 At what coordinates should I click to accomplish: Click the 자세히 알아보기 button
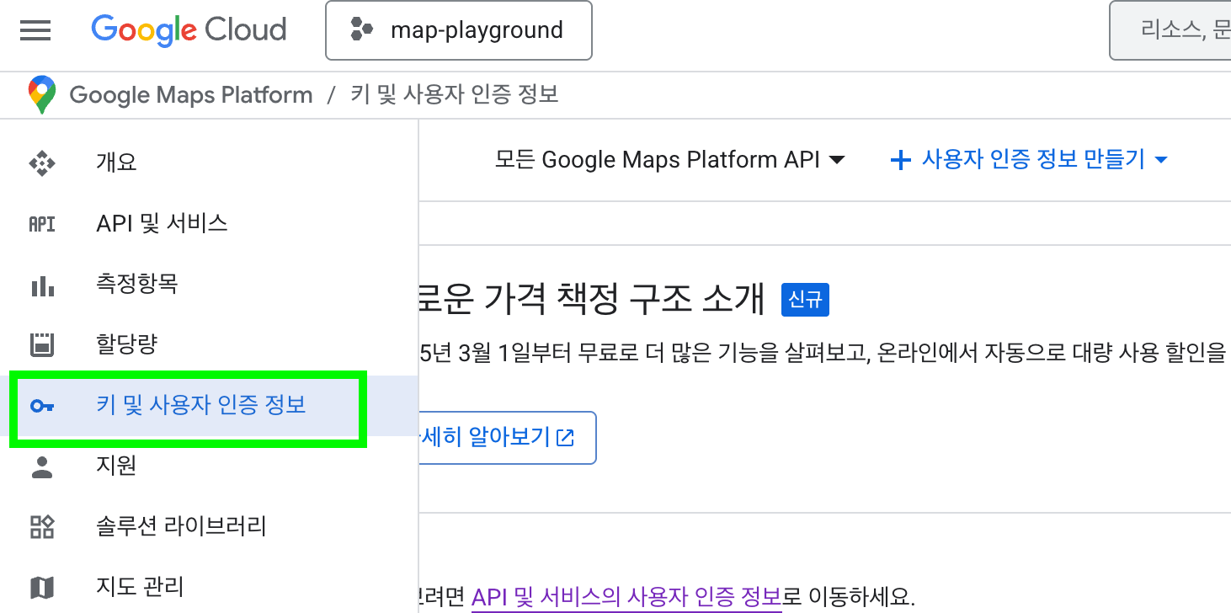point(507,438)
